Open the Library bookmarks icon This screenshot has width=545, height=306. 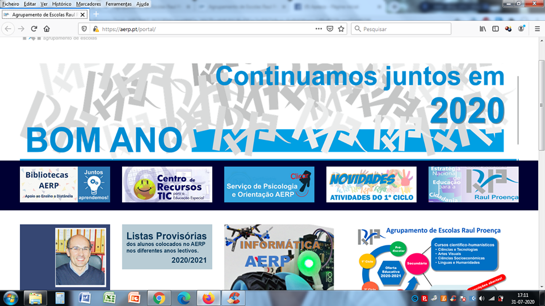(483, 29)
